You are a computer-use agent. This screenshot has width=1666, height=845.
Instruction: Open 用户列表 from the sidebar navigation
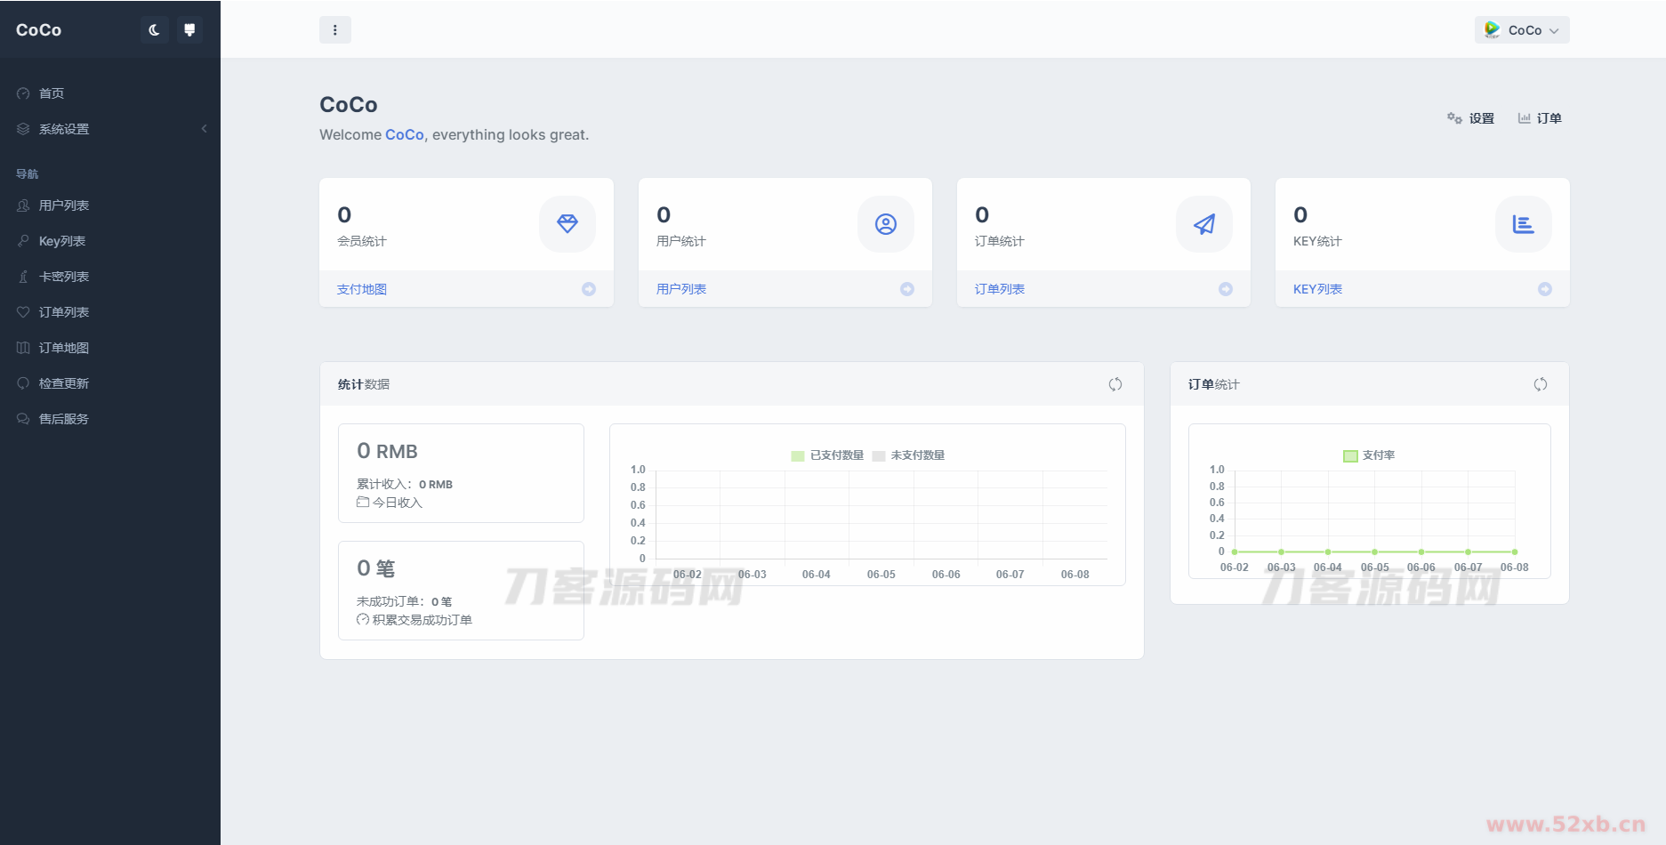point(64,205)
